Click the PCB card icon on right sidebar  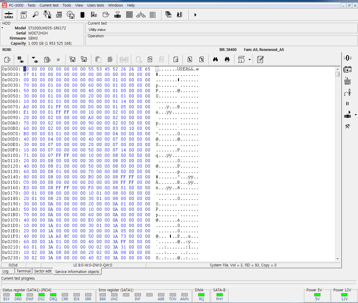click(x=348, y=69)
